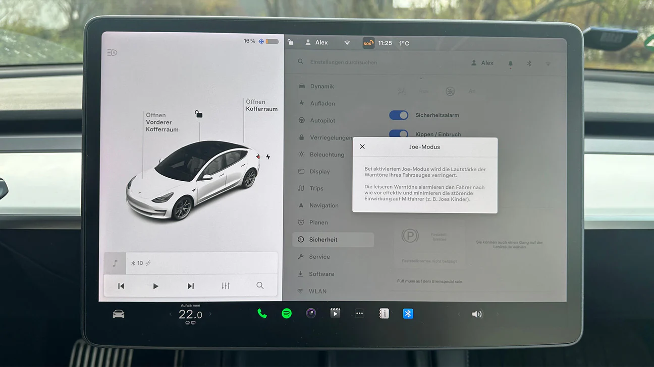The width and height of the screenshot is (654, 367).
Task: Tap the headlight indicator icon top left
Action: tap(112, 52)
